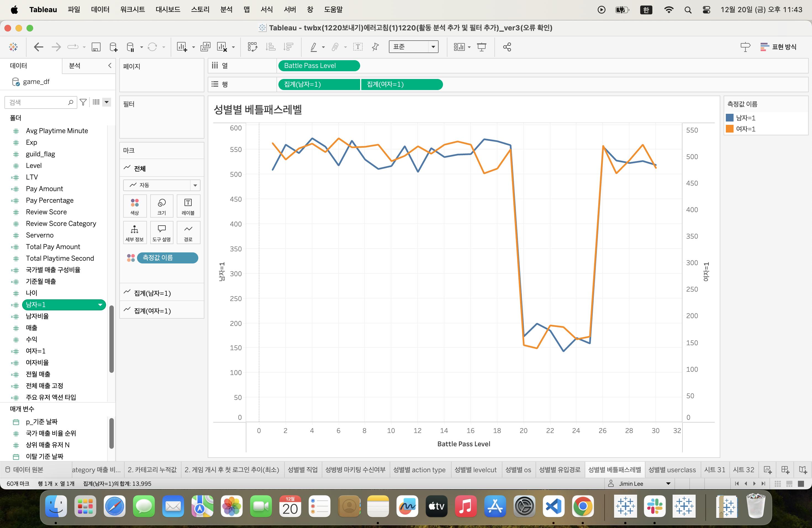The image size is (812, 528).
Task: Click the Share workbook icon
Action: [507, 47]
